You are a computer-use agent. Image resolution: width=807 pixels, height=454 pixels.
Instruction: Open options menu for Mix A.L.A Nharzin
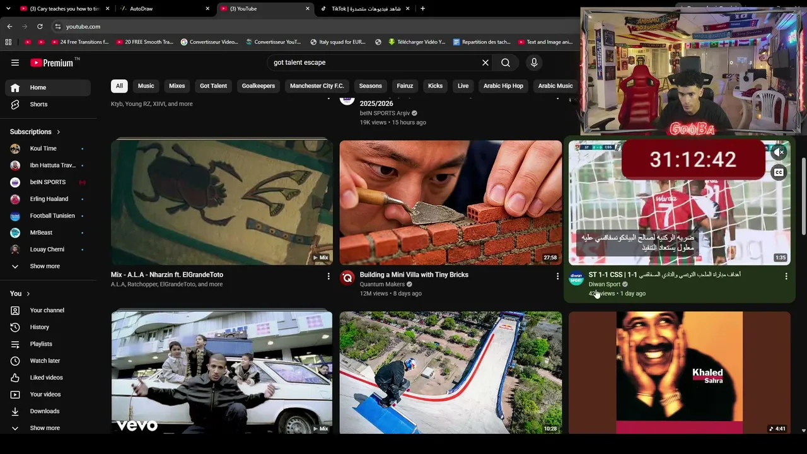pyautogui.click(x=328, y=276)
